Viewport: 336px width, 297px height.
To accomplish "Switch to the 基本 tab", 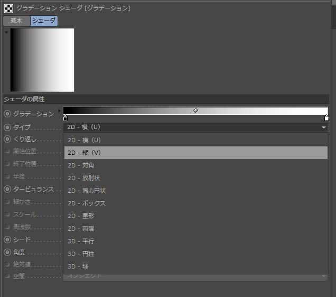I will [16, 21].
